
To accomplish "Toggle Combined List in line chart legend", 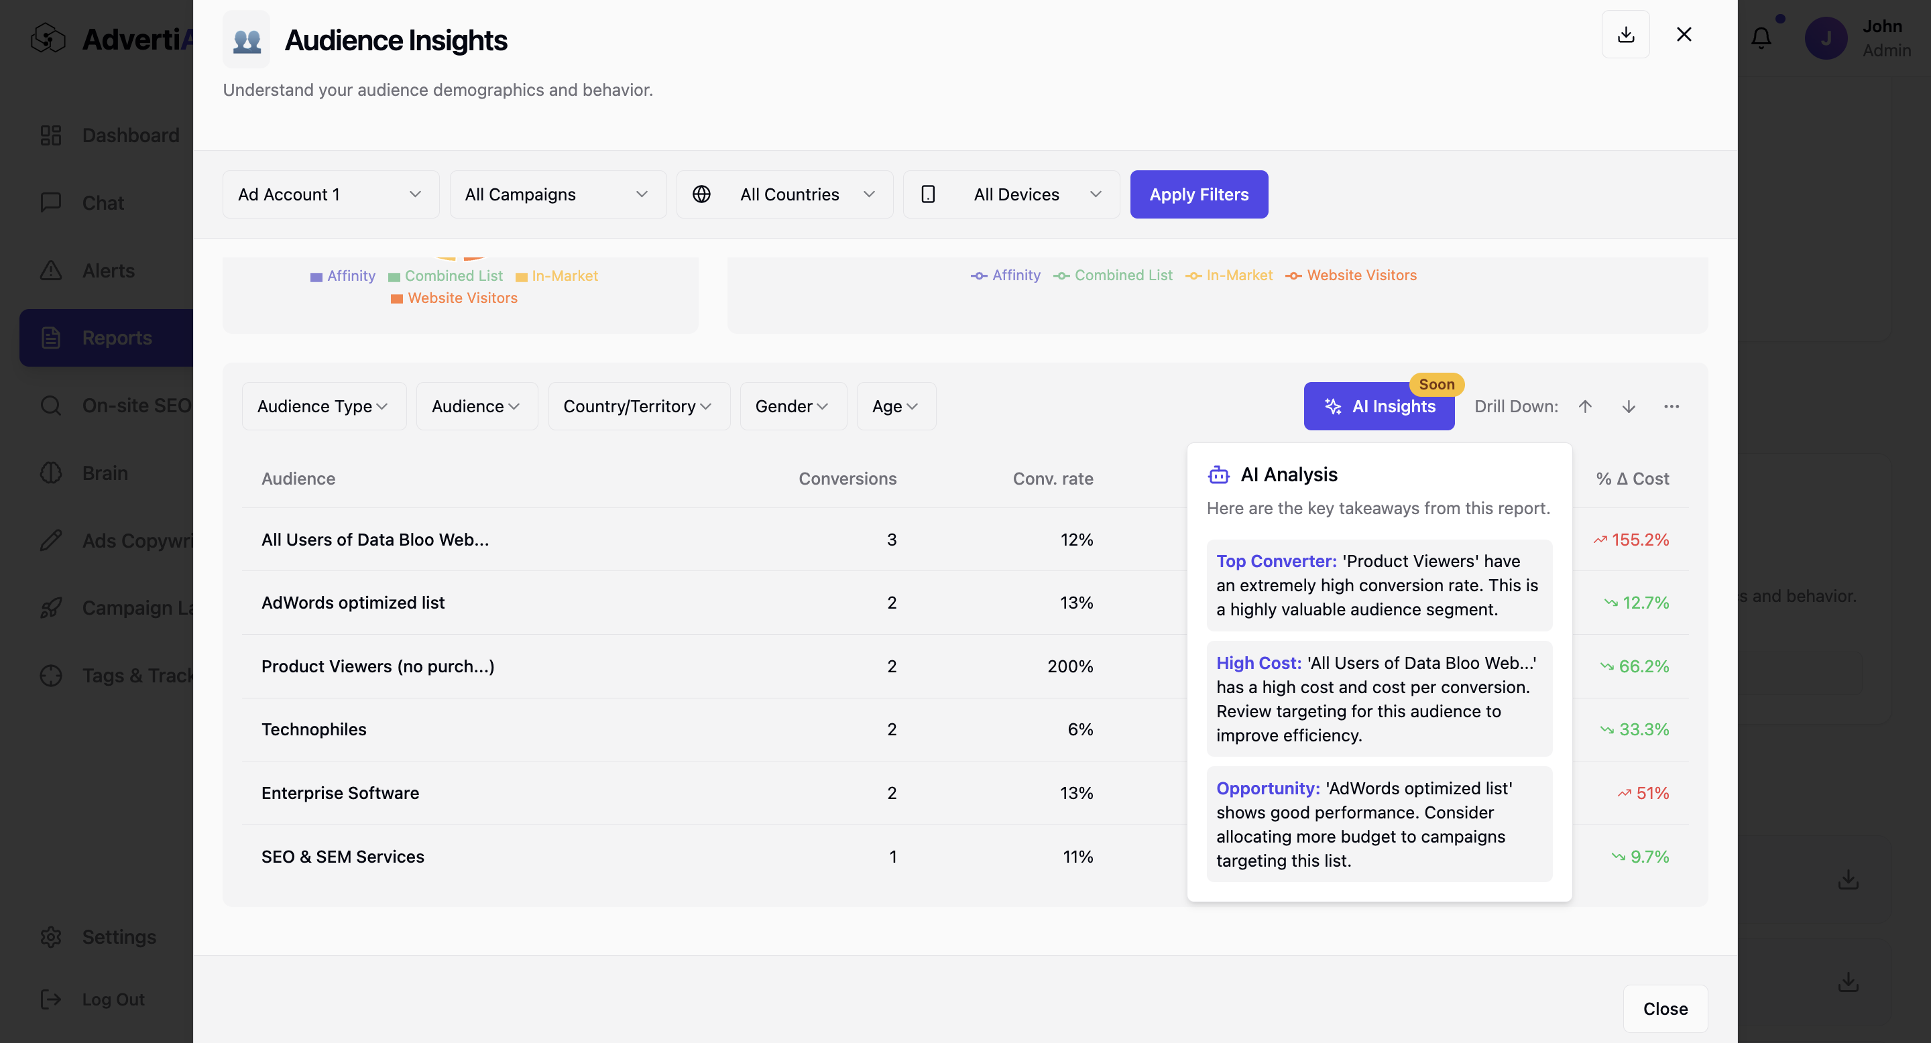I will tap(1112, 275).
